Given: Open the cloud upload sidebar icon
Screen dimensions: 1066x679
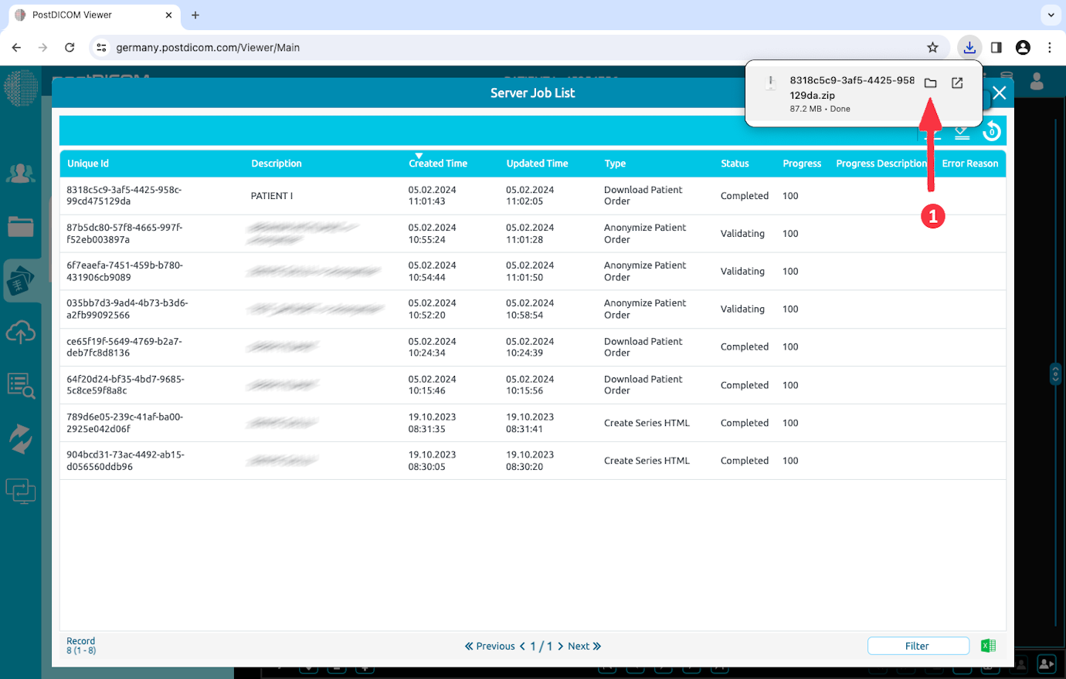Looking at the screenshot, I should click(x=21, y=333).
